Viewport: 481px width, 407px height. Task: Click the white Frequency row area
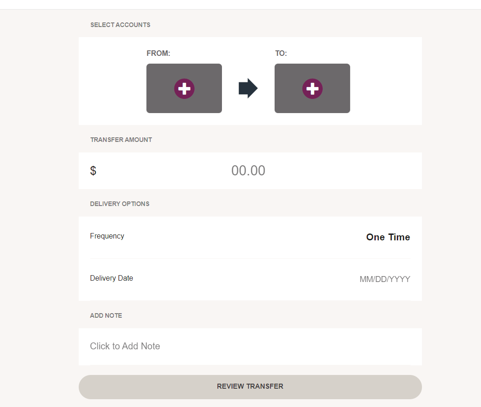tap(250, 238)
